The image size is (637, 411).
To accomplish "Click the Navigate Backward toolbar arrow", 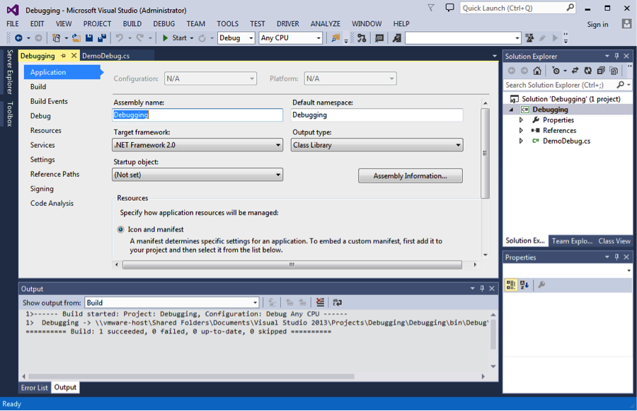I will 18,37.
